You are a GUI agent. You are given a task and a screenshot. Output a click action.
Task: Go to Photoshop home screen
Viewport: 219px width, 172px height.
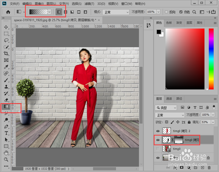[8, 12]
